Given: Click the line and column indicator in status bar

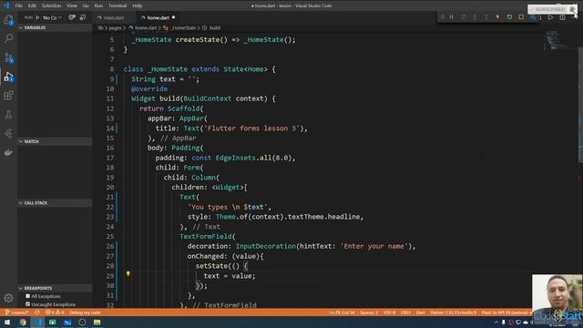Looking at the screenshot, I should (x=342, y=313).
